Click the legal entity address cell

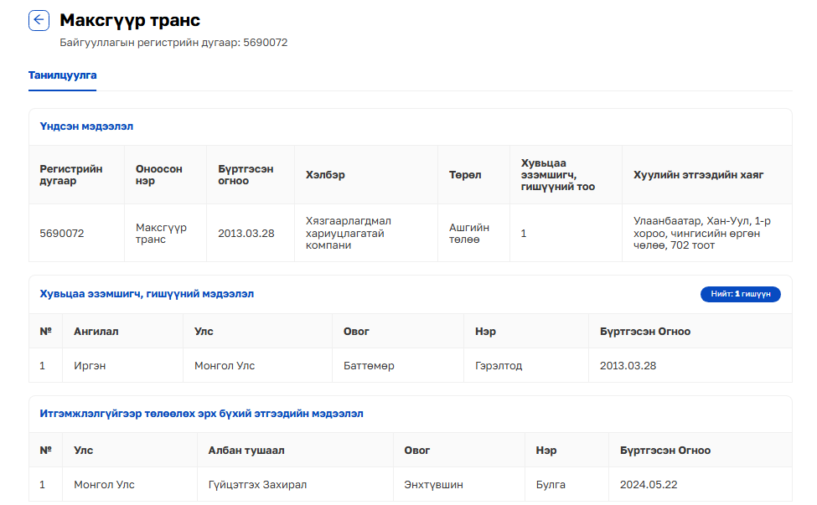click(x=696, y=234)
